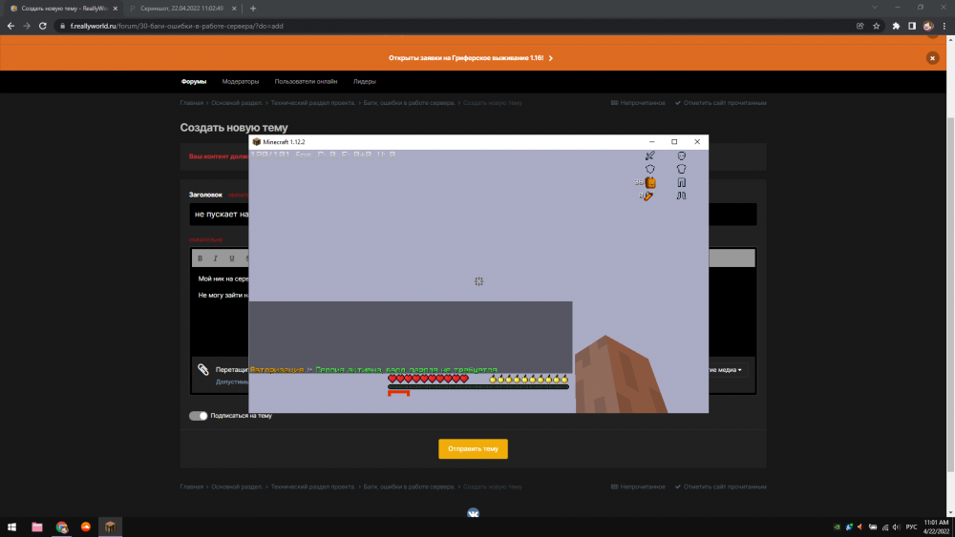Apply underline formatting in the editor
The height and width of the screenshot is (537, 955).
click(x=232, y=258)
